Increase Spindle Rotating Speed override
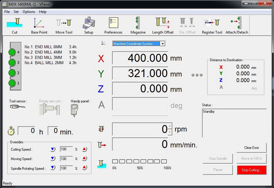Image resolution: width=274 pixels, height=188 pixels. click(x=84, y=168)
